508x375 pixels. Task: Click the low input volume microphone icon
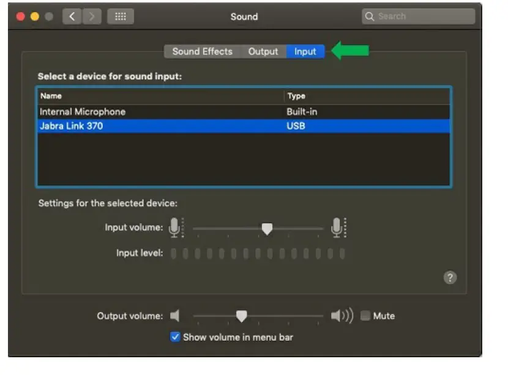click(176, 228)
